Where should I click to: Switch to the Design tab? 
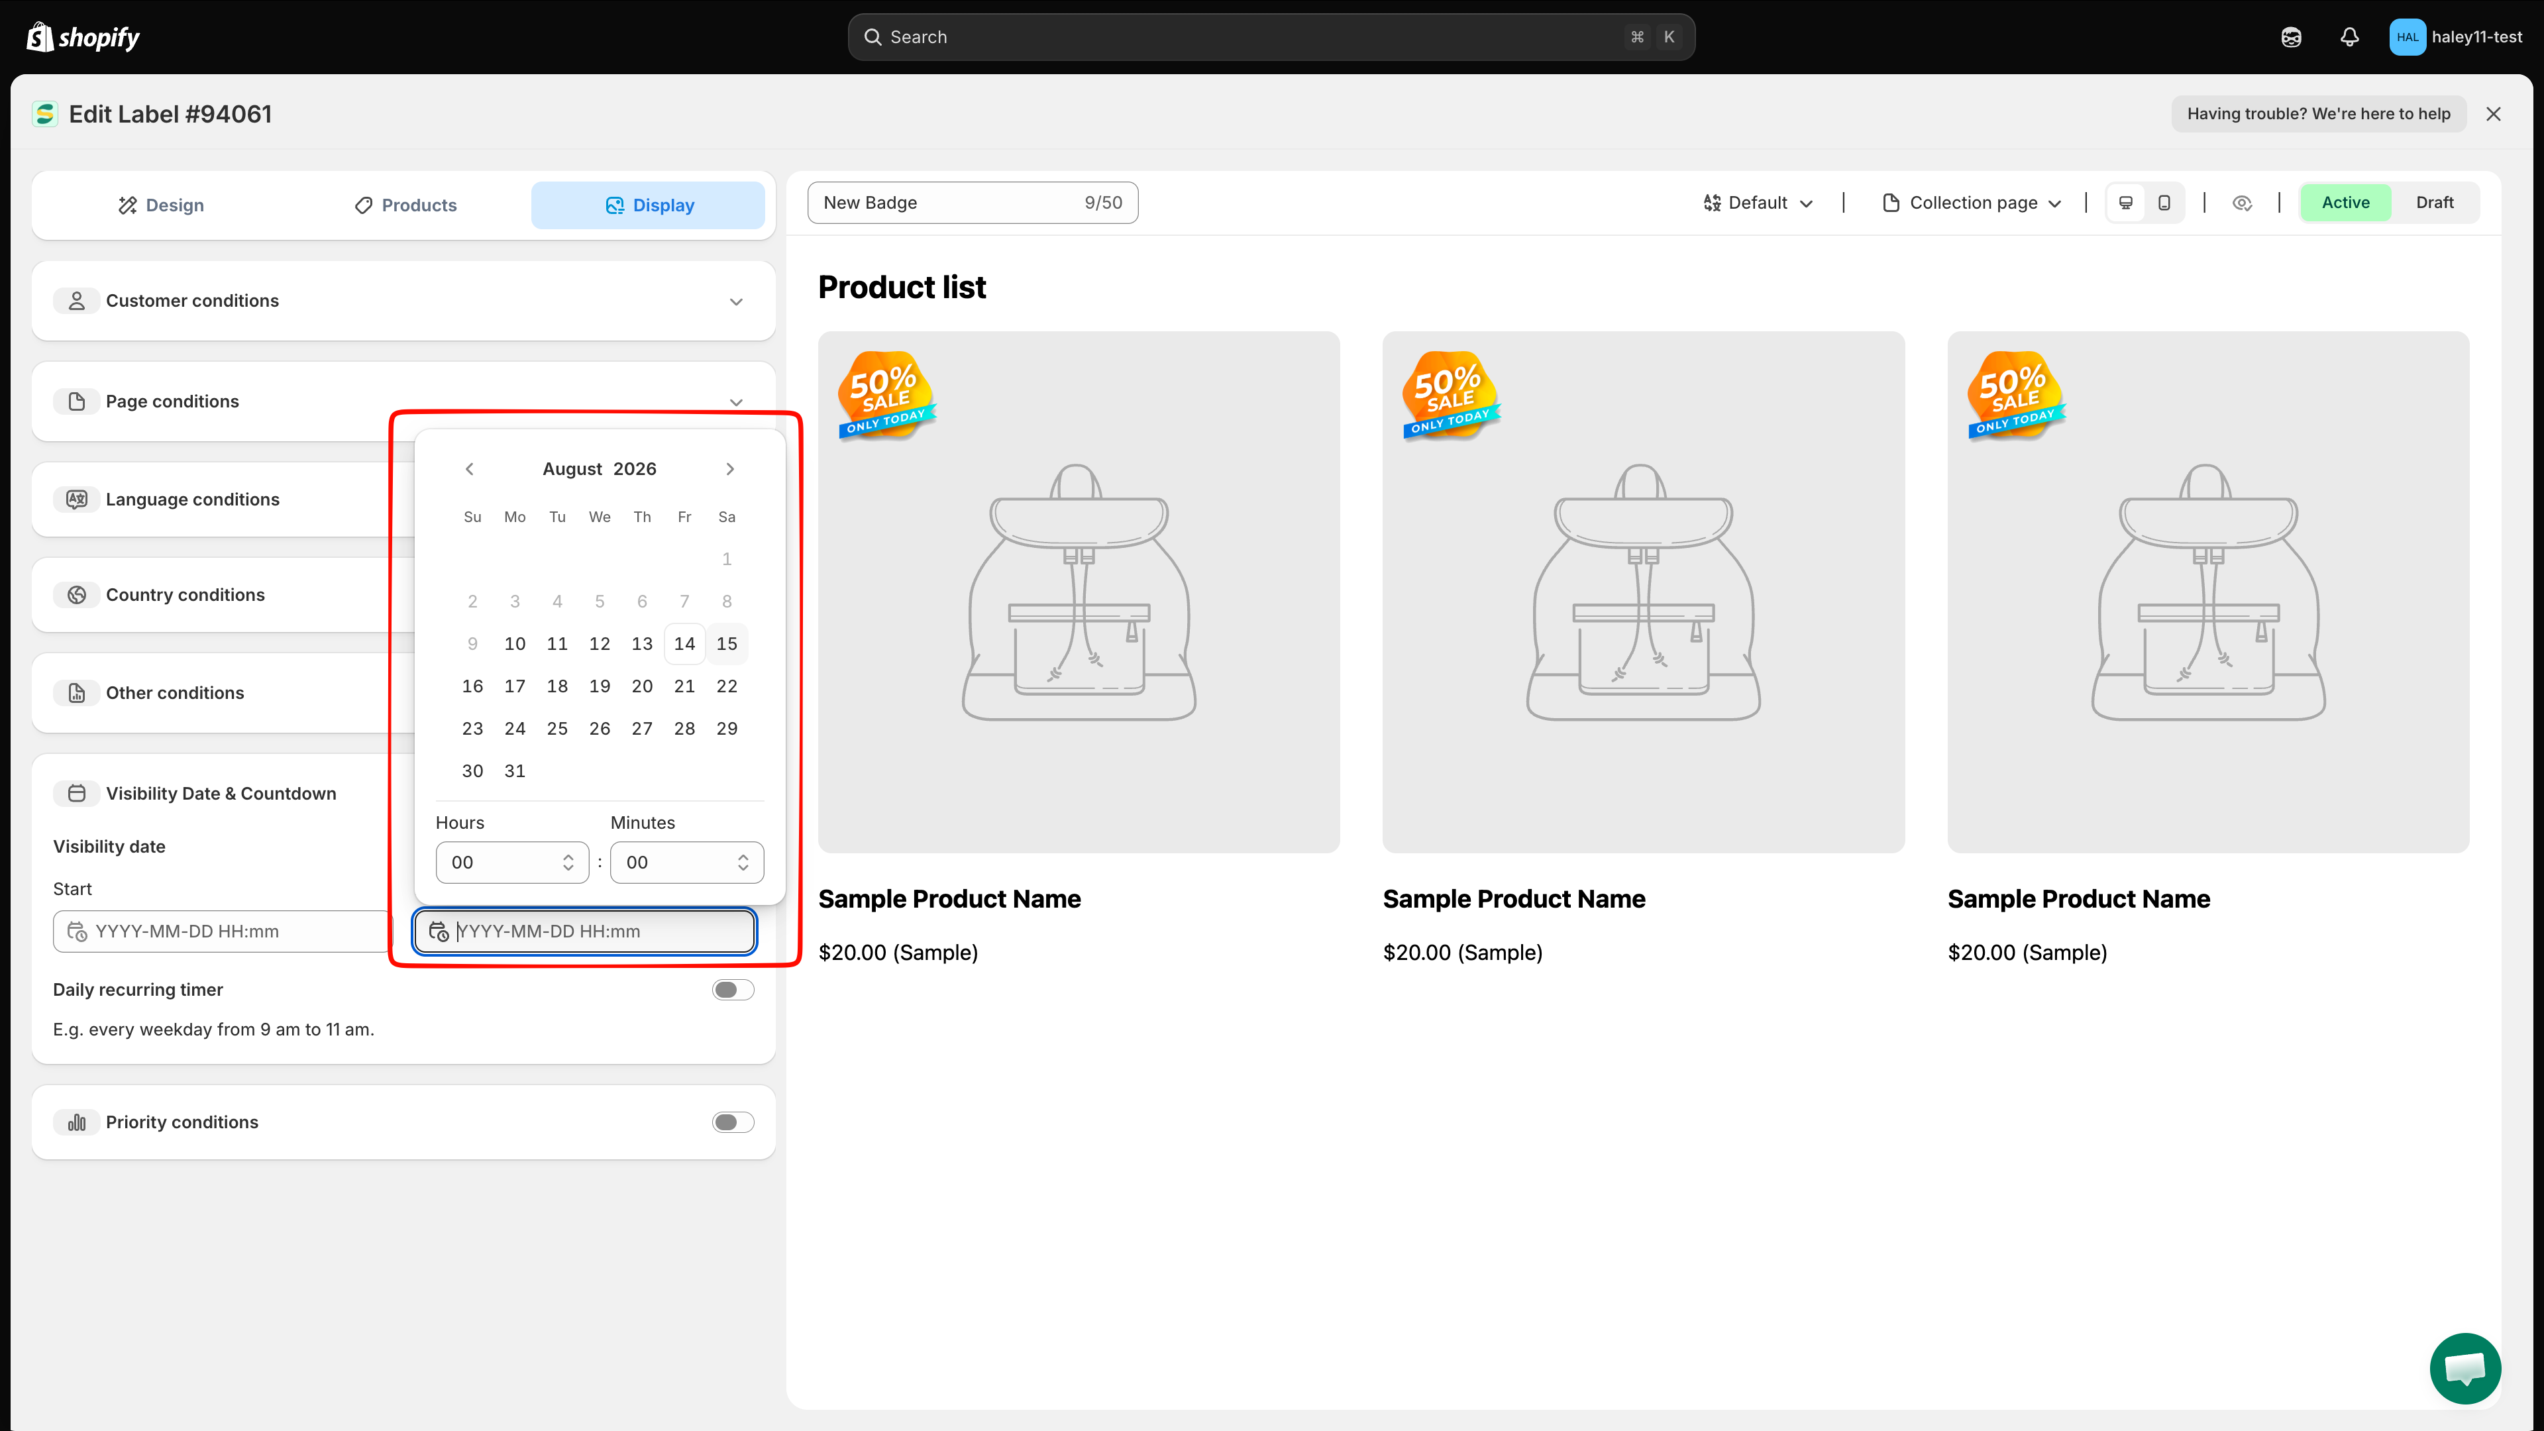[161, 205]
